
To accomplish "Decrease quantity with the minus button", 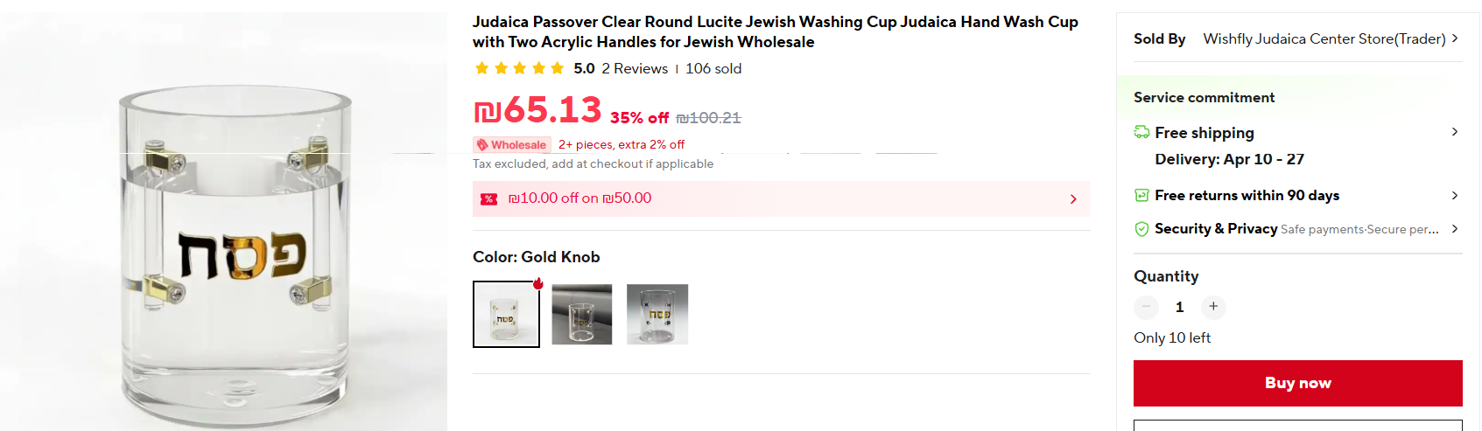I will tap(1146, 307).
